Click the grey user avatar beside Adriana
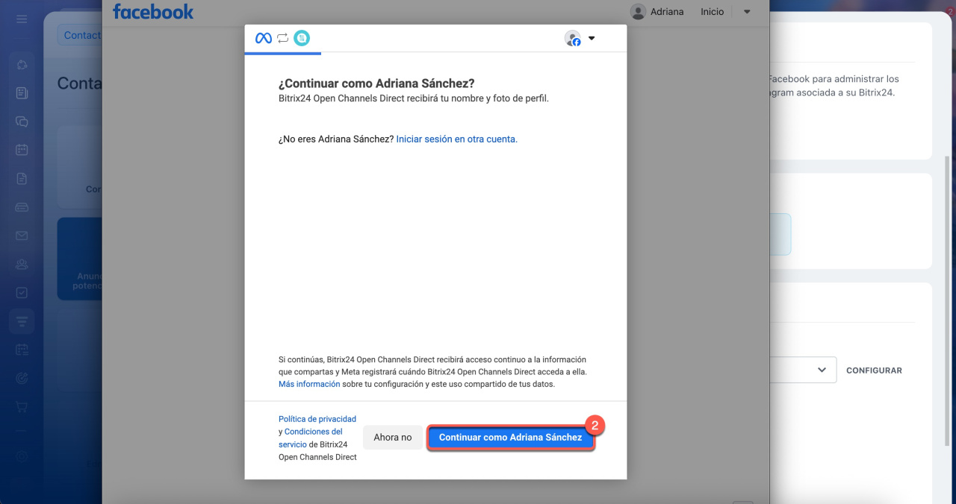The width and height of the screenshot is (956, 504). 638,12
